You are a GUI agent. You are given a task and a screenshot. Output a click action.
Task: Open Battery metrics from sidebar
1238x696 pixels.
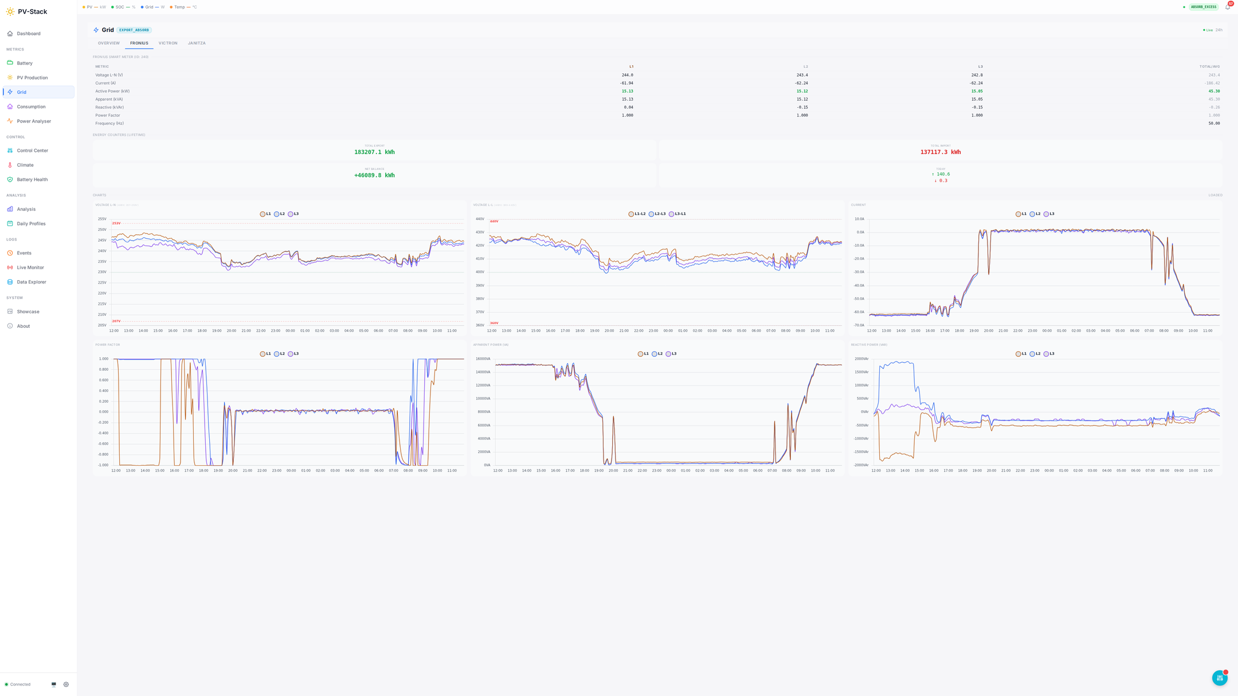(25, 63)
